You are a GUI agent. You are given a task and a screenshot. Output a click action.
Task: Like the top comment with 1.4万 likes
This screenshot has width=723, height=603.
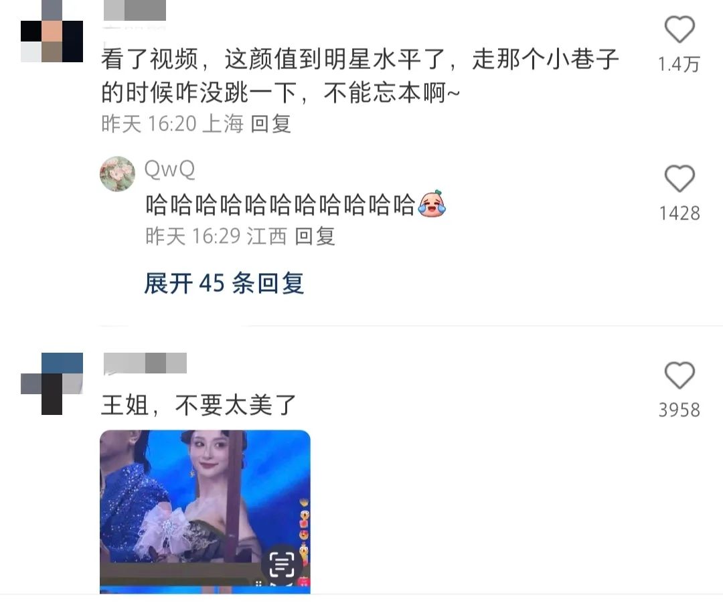click(x=679, y=29)
